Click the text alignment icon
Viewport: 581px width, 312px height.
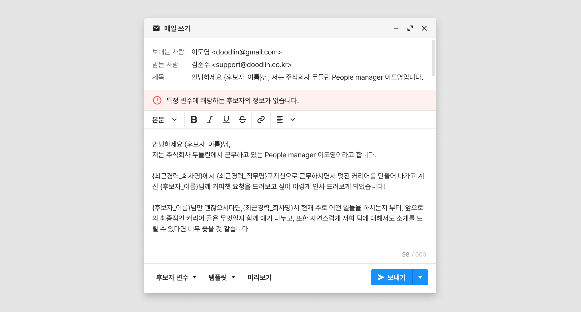tap(279, 119)
